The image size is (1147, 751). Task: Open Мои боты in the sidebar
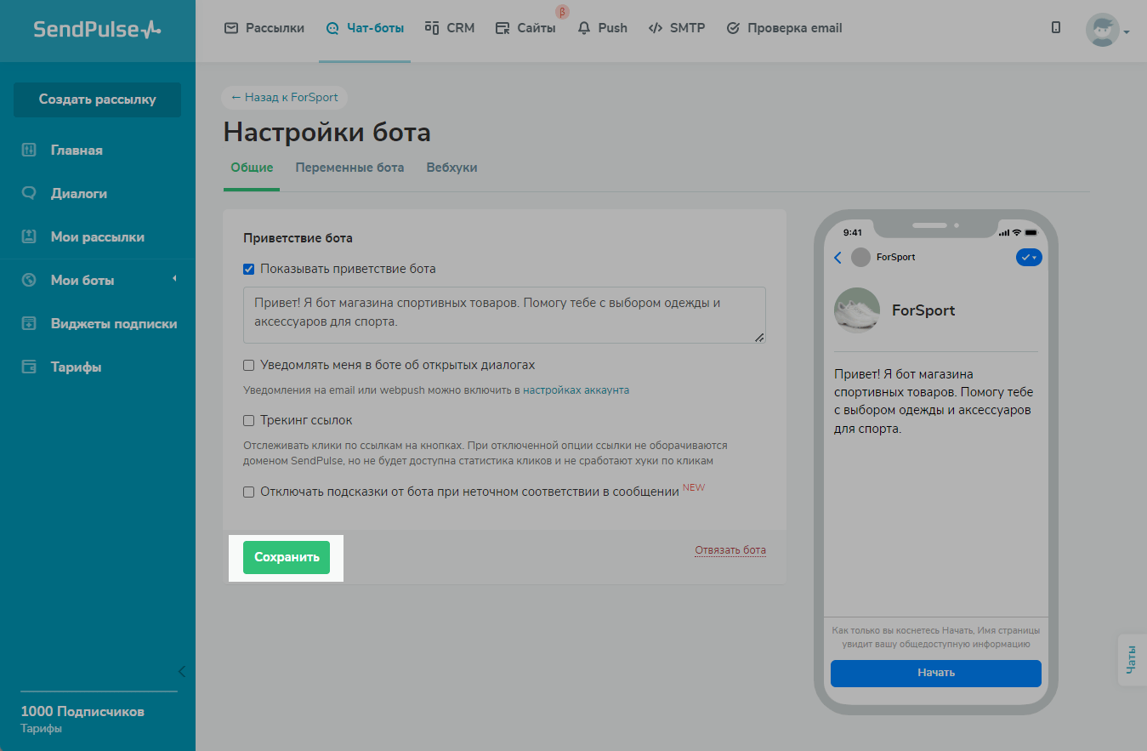(x=82, y=281)
